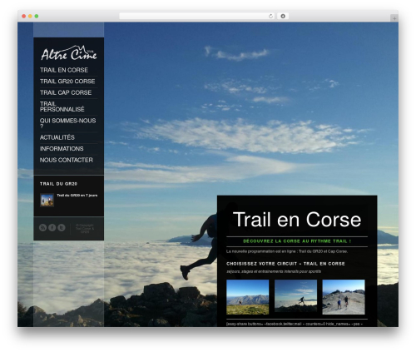Open the Trail en Corse menu item
This screenshot has width=416, height=352.
[x=64, y=70]
